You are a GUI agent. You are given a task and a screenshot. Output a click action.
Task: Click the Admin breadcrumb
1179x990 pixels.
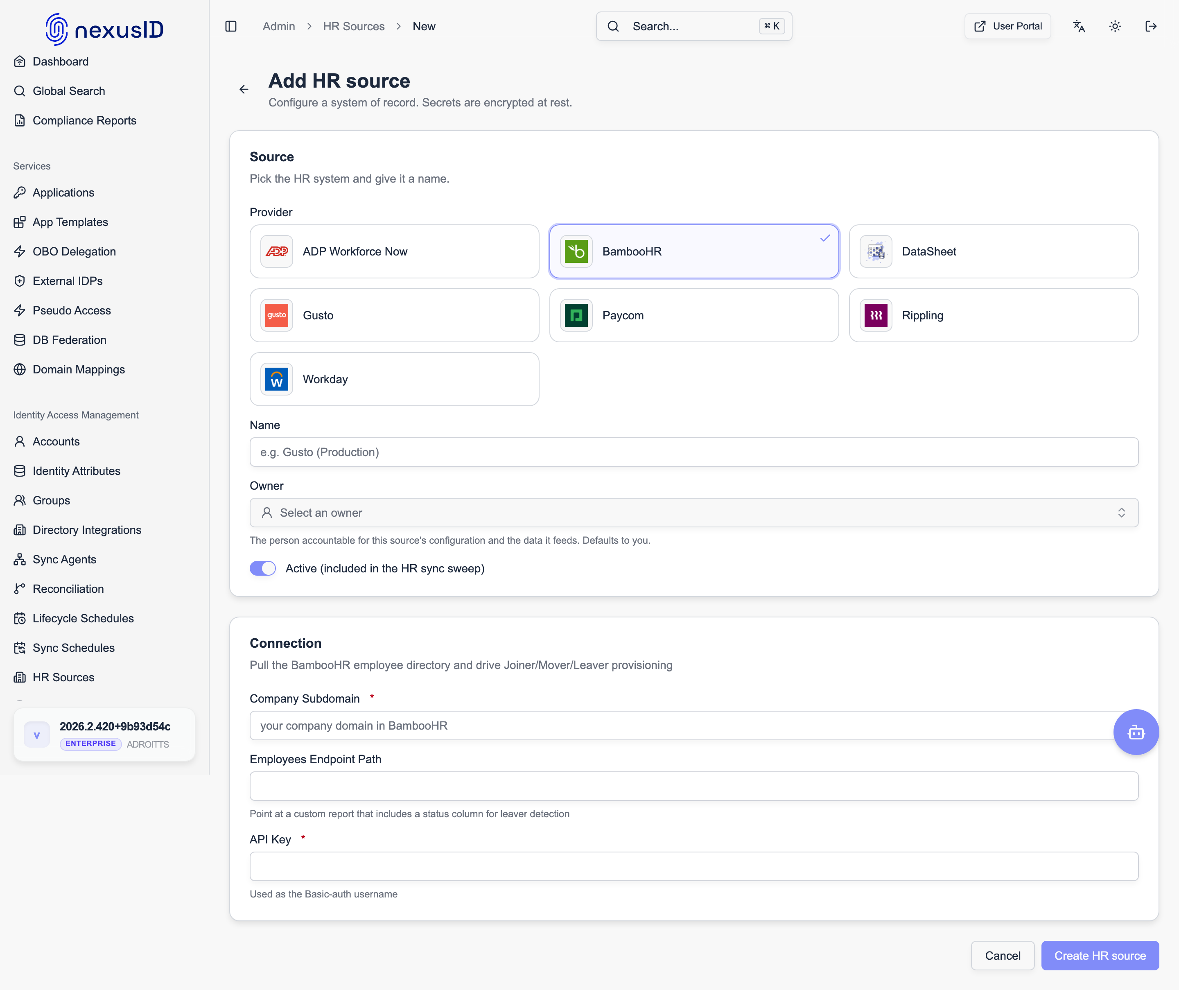pyautogui.click(x=278, y=26)
